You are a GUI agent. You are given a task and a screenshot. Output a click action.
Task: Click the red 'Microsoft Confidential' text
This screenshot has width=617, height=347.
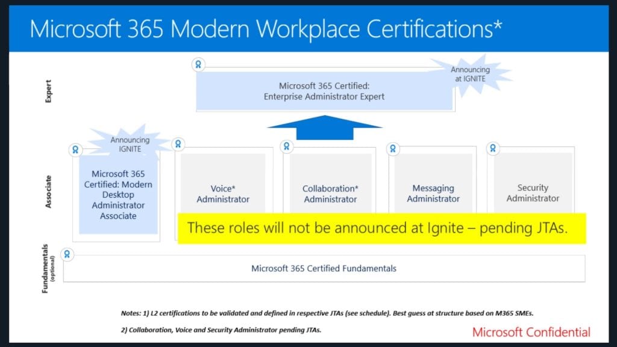point(531,333)
